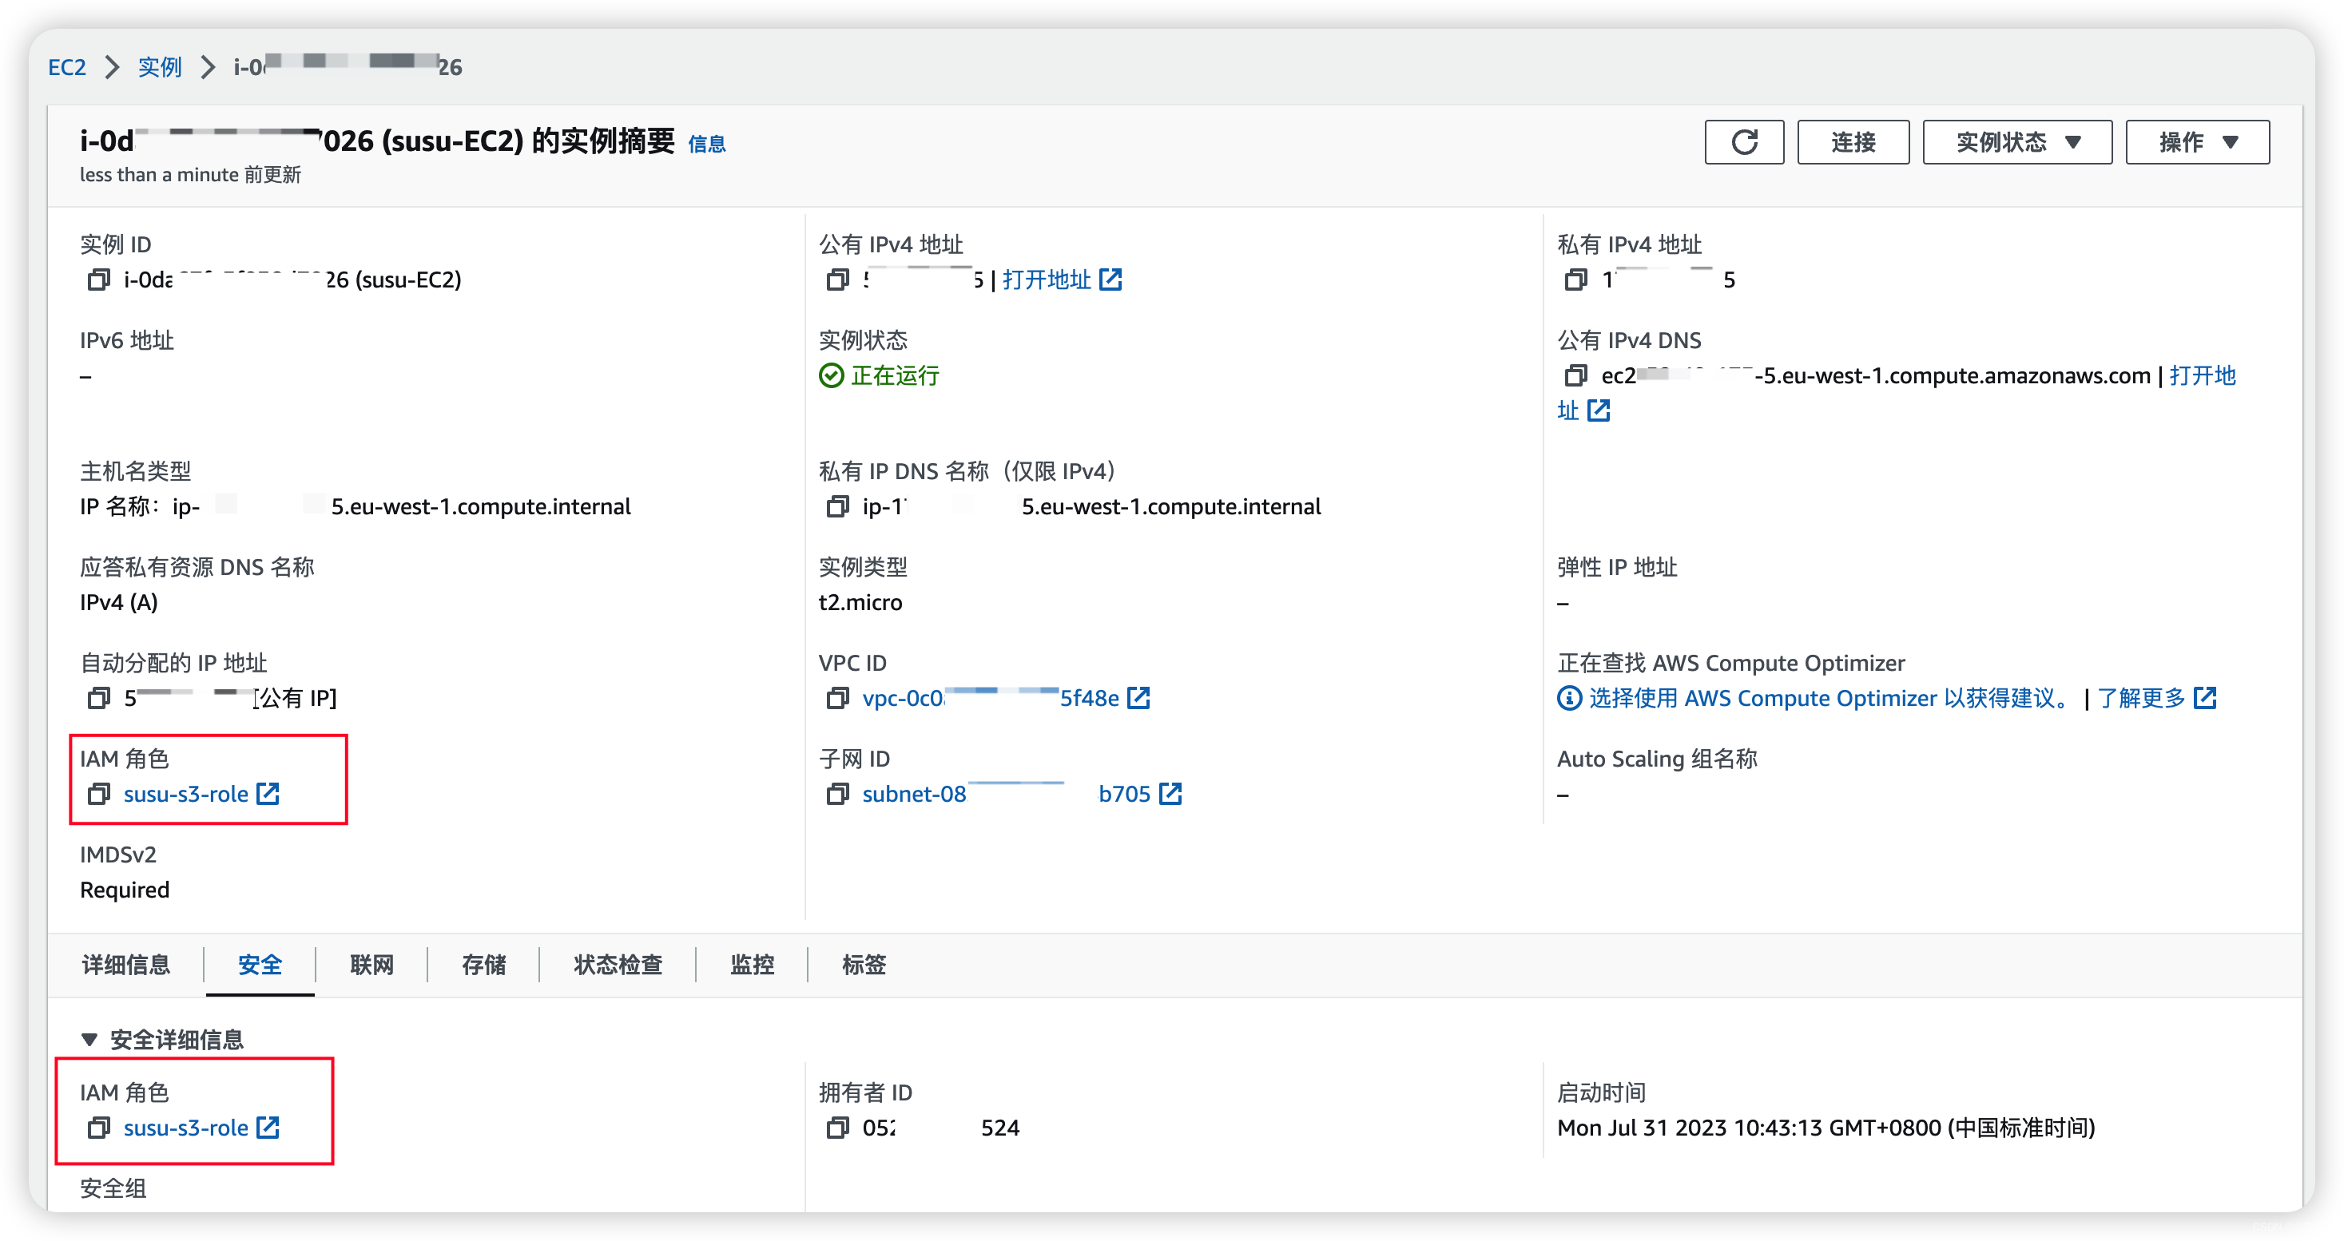The image size is (2344, 1241).
Task: Click external icon of summary IAM role
Action: pyautogui.click(x=268, y=795)
